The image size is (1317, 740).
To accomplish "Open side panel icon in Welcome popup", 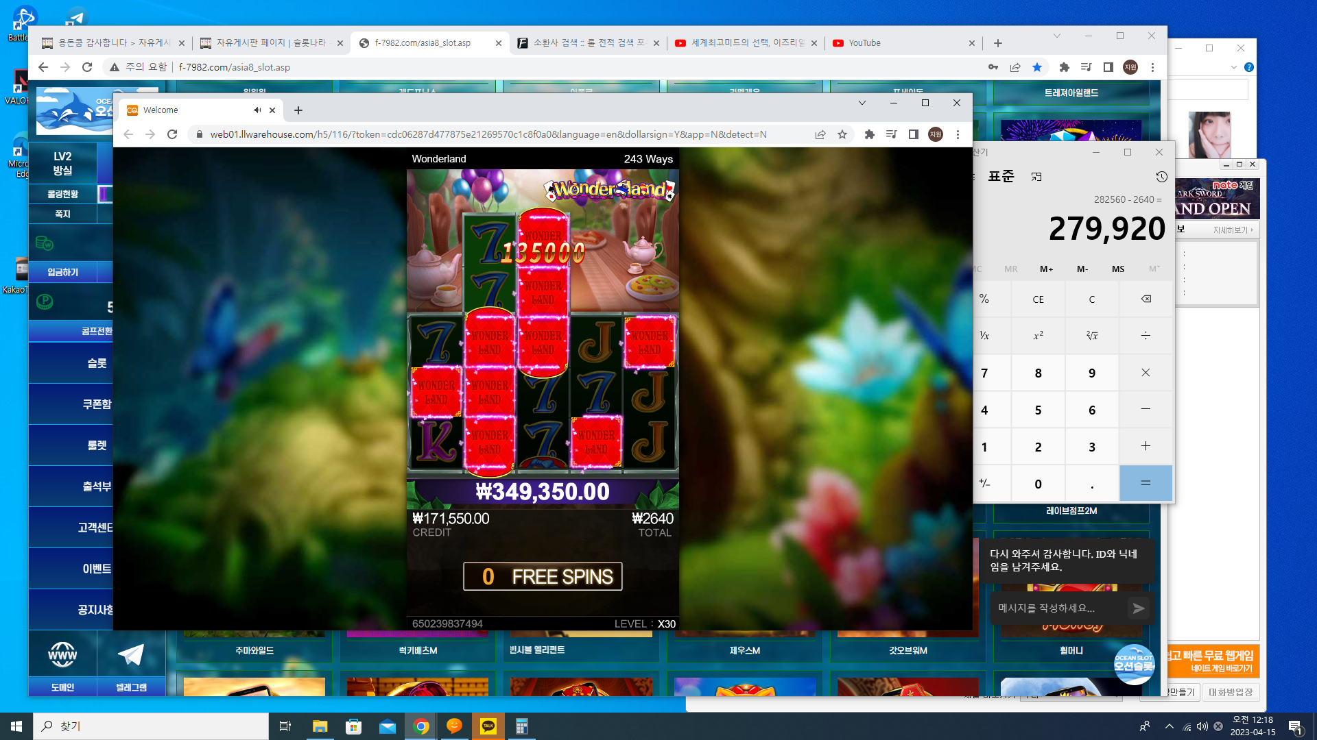I will pyautogui.click(x=914, y=134).
